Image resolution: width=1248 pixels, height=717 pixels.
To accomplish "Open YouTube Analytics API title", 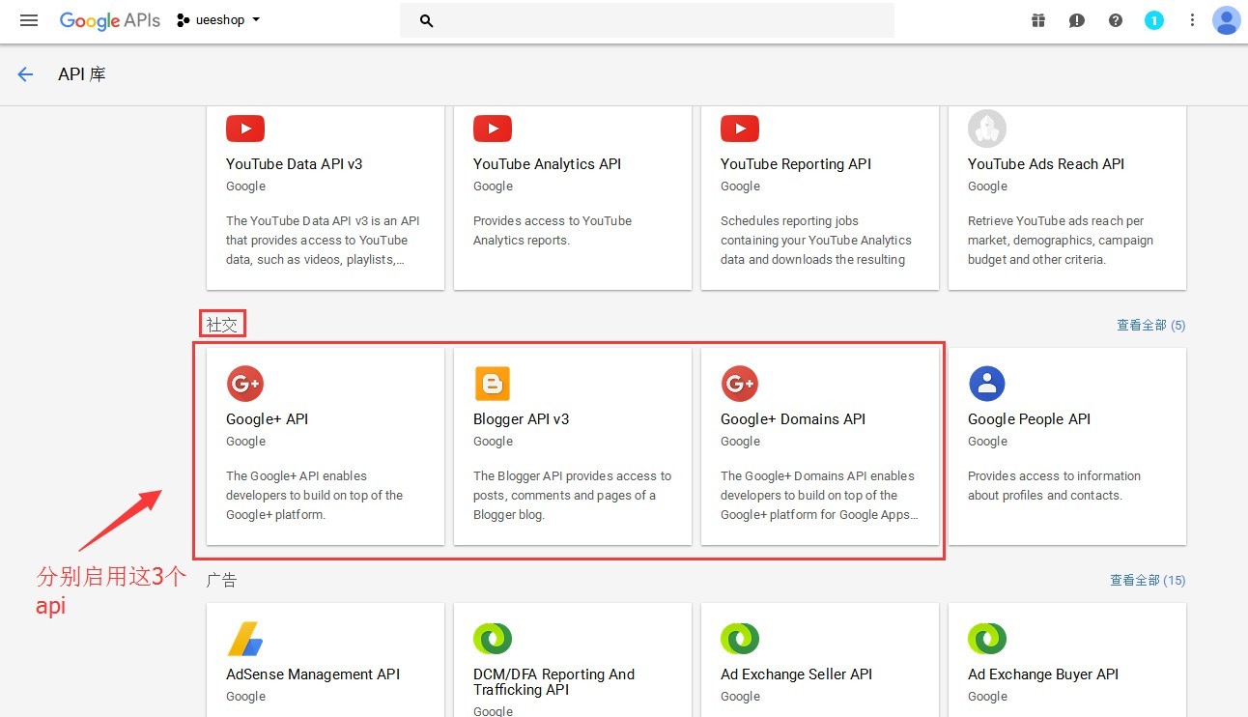I will 548,164.
